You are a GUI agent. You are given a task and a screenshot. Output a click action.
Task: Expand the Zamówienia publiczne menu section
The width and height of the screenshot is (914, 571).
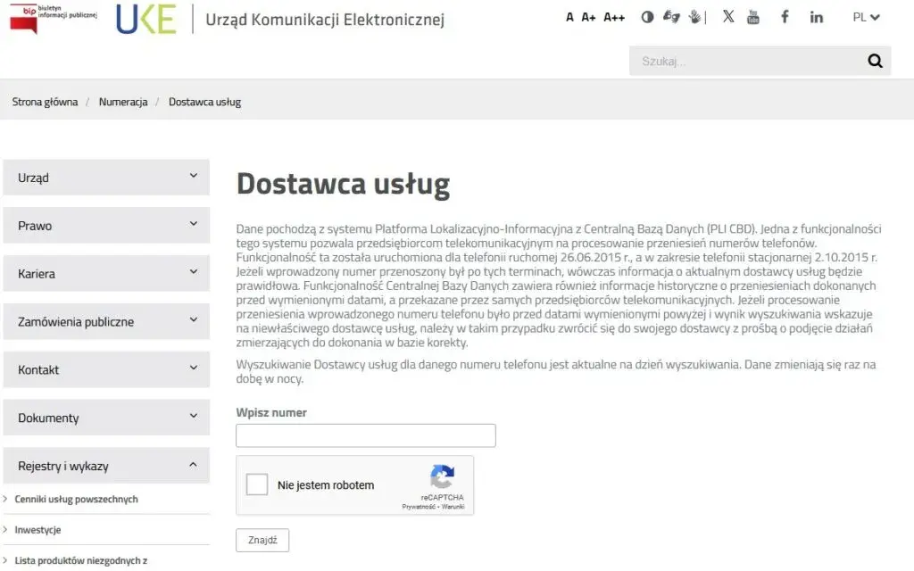(x=106, y=321)
